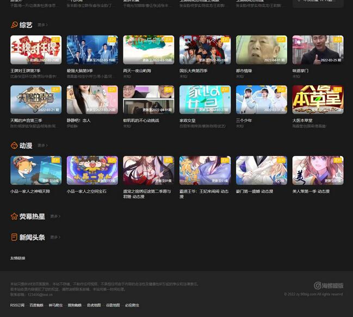
Task: Click the 味道掌门 title text
Action: (x=300, y=71)
